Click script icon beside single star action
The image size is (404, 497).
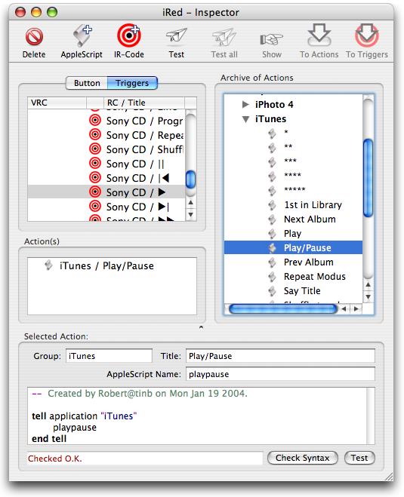tap(272, 133)
